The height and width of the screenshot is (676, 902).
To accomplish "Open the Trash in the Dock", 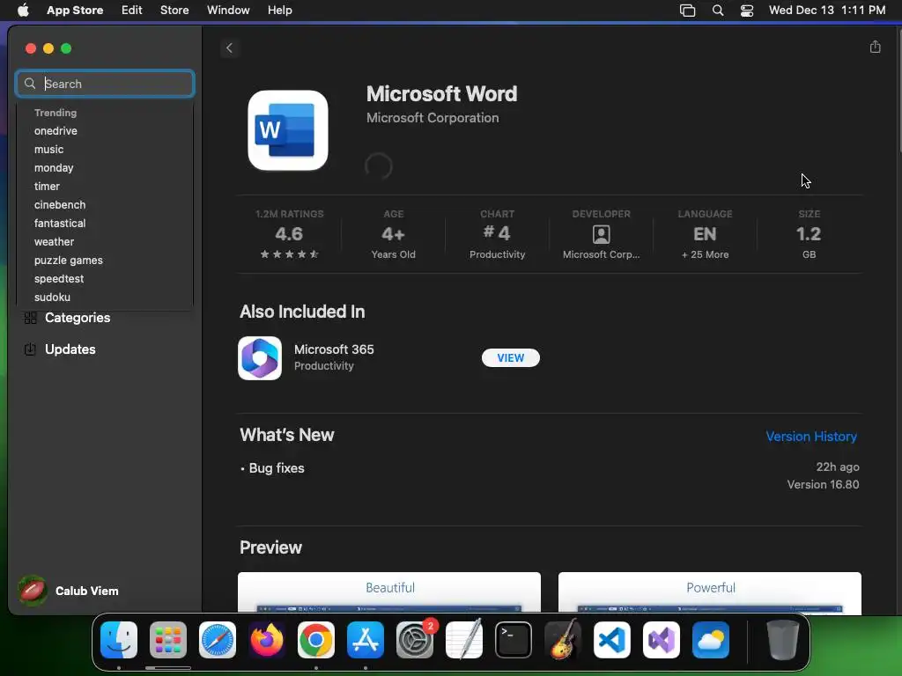I will tap(783, 640).
